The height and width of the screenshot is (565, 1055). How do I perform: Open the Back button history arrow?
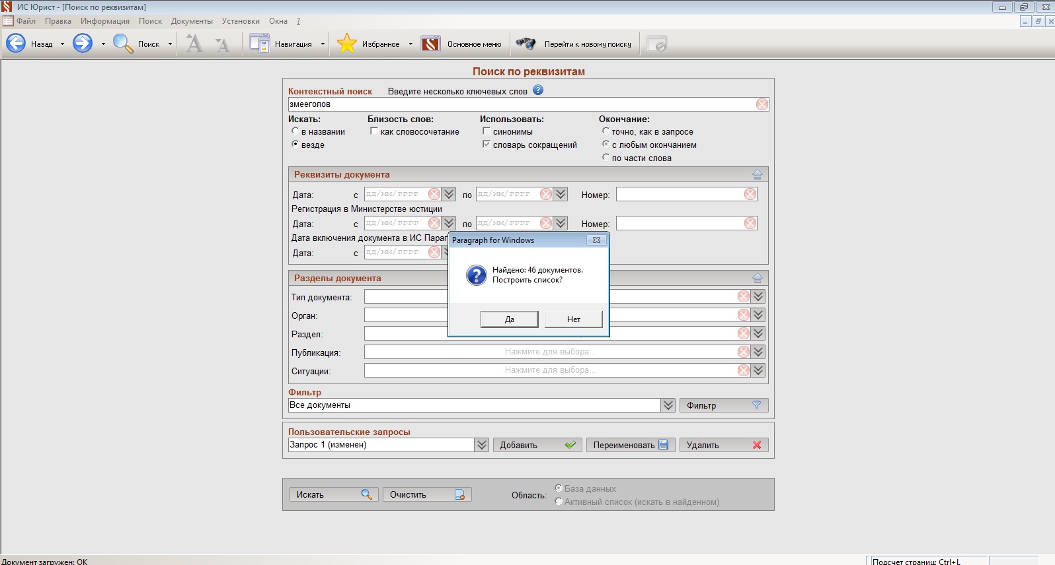(x=62, y=44)
